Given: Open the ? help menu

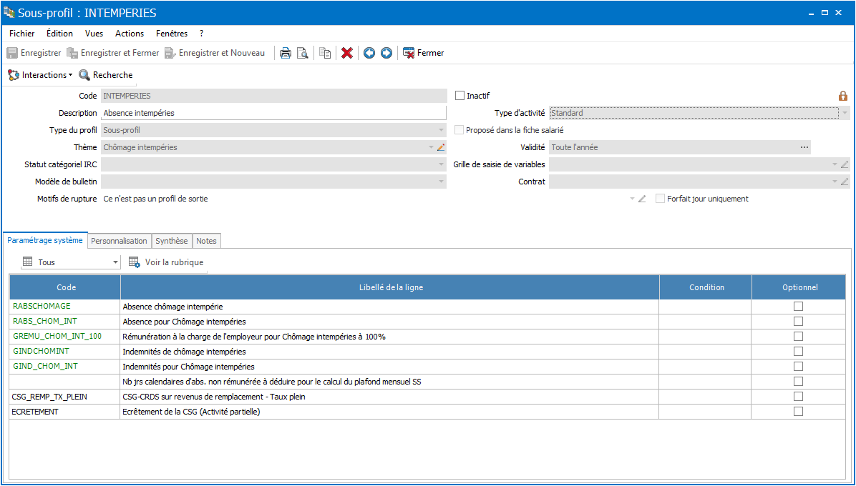Looking at the screenshot, I should (201, 34).
